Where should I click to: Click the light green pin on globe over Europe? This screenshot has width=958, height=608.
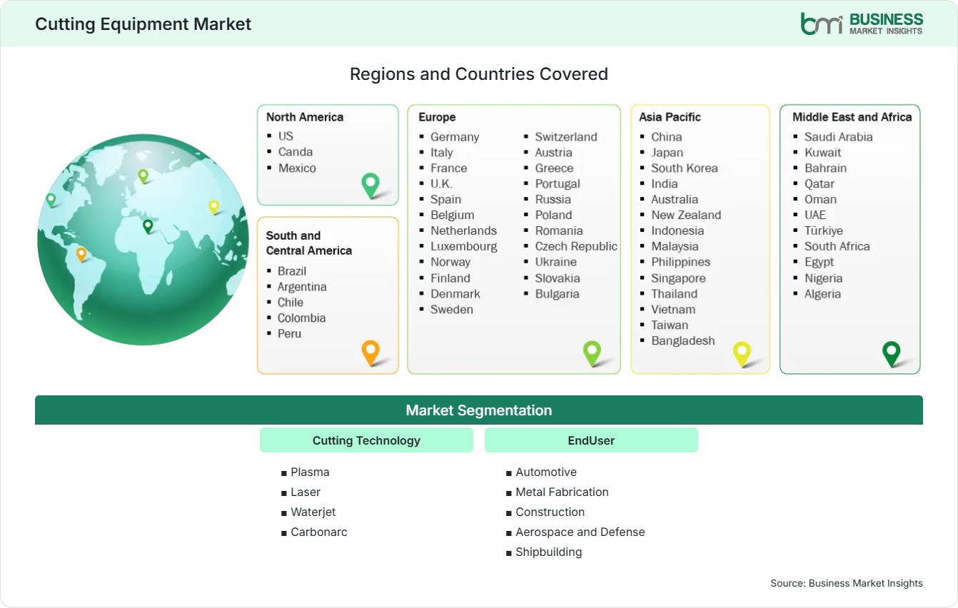point(143,176)
